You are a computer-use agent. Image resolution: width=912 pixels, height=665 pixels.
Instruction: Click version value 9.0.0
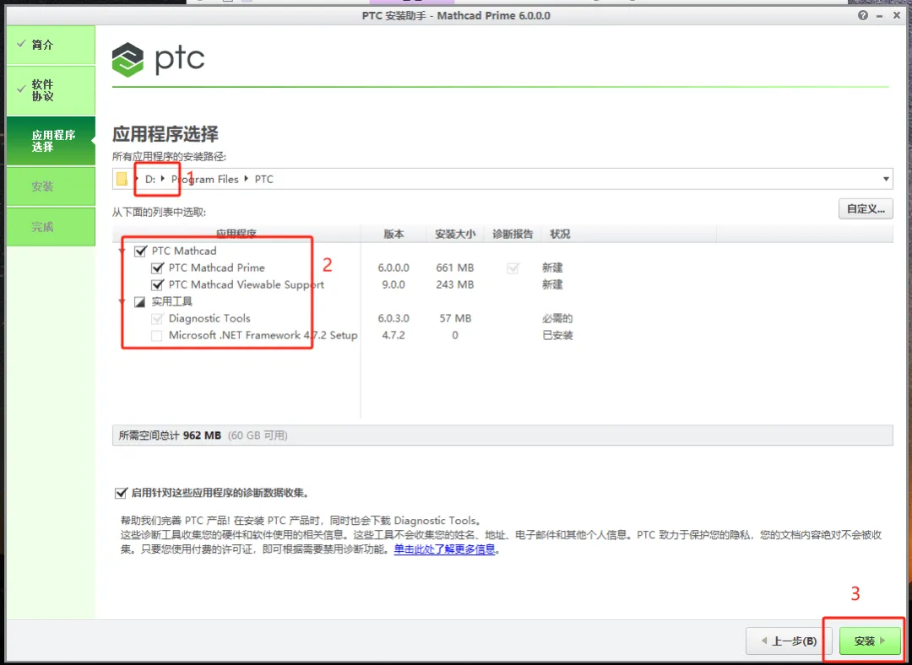pos(394,285)
